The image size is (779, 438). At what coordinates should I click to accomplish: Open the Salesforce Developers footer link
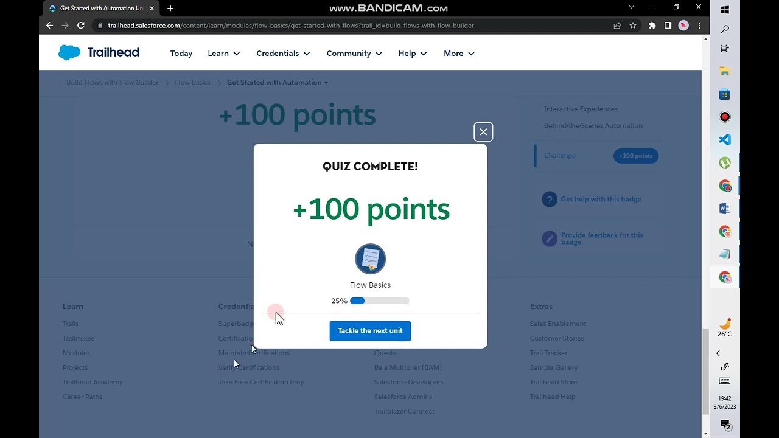[x=409, y=382]
